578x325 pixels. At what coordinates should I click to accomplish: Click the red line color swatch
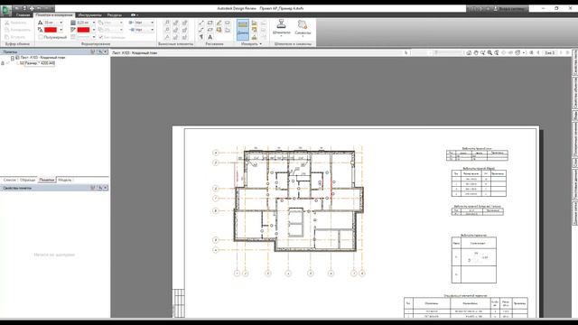pyautogui.click(x=83, y=30)
